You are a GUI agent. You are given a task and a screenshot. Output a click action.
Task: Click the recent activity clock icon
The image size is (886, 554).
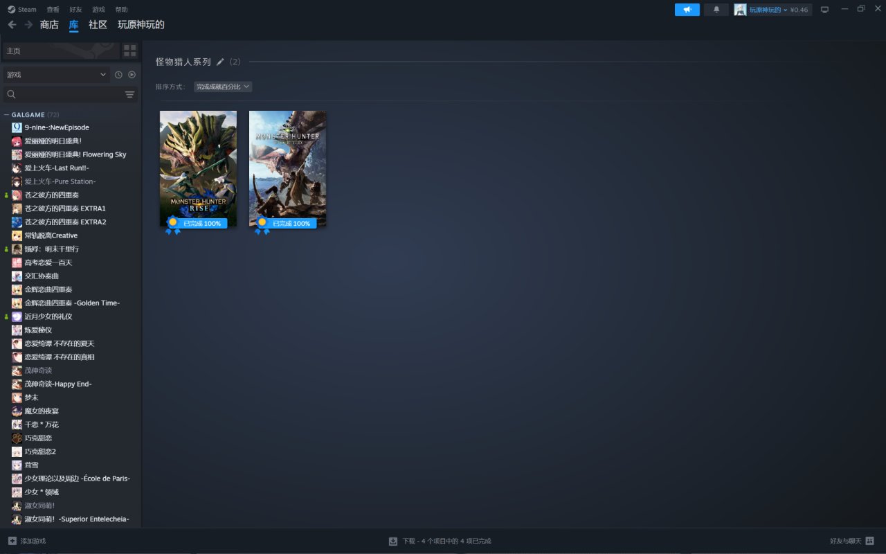[118, 75]
